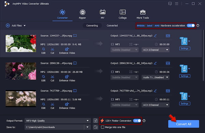Open the save folder browse icon
205x133 pixels.
coord(96,127)
